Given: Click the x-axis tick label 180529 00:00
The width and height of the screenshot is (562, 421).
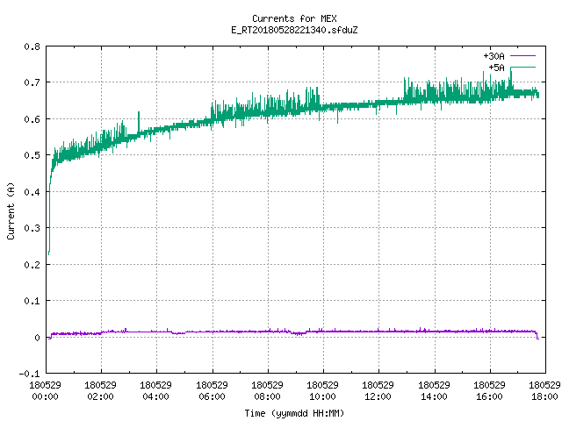Looking at the screenshot, I should click(x=45, y=391).
